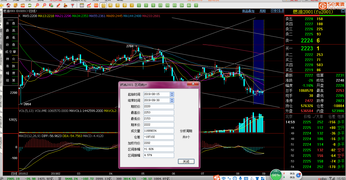Viewport: 346px width, 180px height.
Task: Zoom in with the plus magnifier icon
Action: [37, 5]
